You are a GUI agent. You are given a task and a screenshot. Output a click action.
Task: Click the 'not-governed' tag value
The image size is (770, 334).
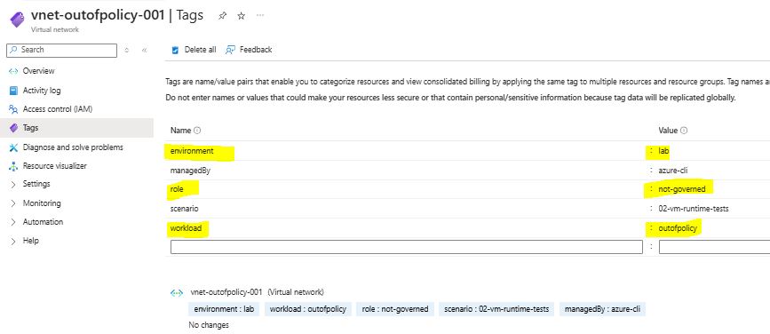click(x=681, y=189)
